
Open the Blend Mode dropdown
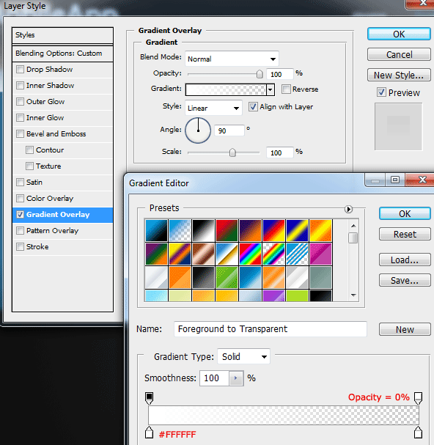click(x=232, y=59)
